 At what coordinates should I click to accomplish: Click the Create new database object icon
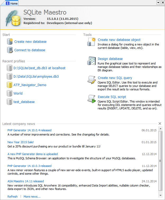pyautogui.click(x=91, y=42)
